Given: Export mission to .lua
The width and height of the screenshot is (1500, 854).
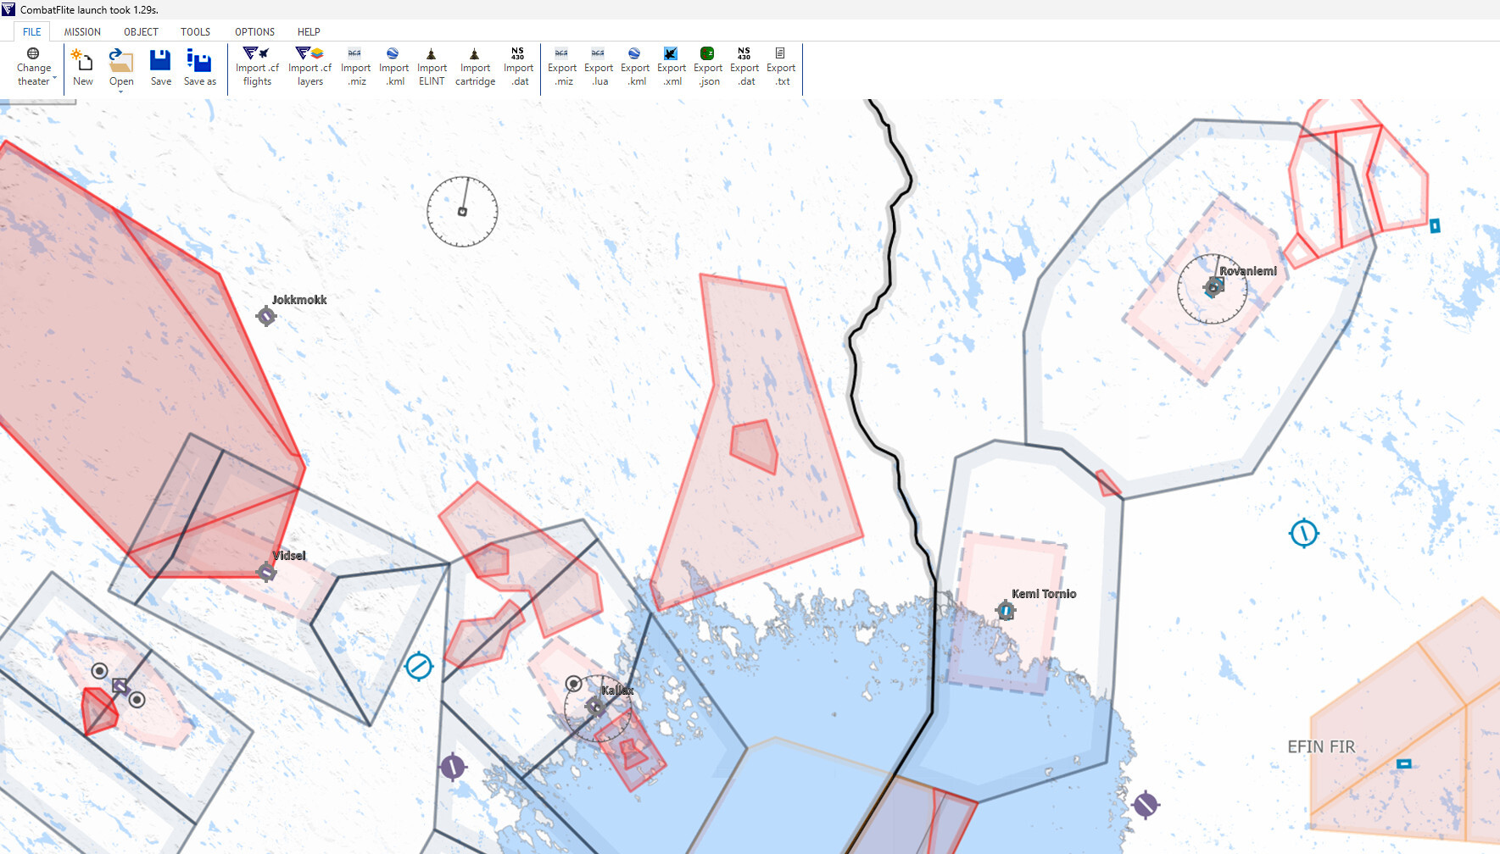Looking at the screenshot, I should (599, 67).
